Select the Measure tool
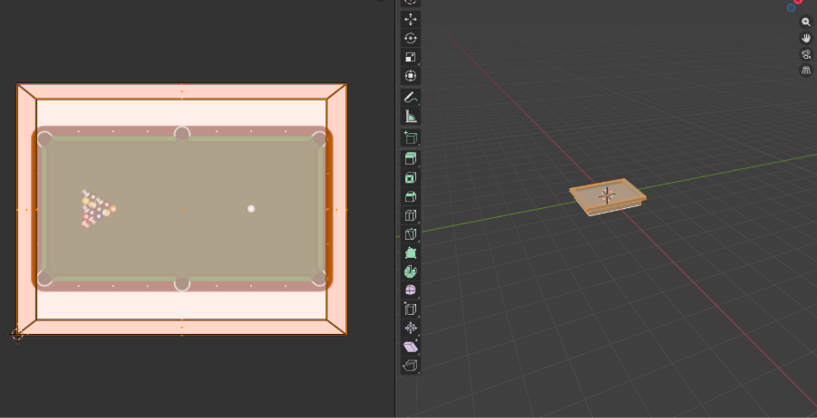Screen dimensions: 817x418 tap(411, 117)
